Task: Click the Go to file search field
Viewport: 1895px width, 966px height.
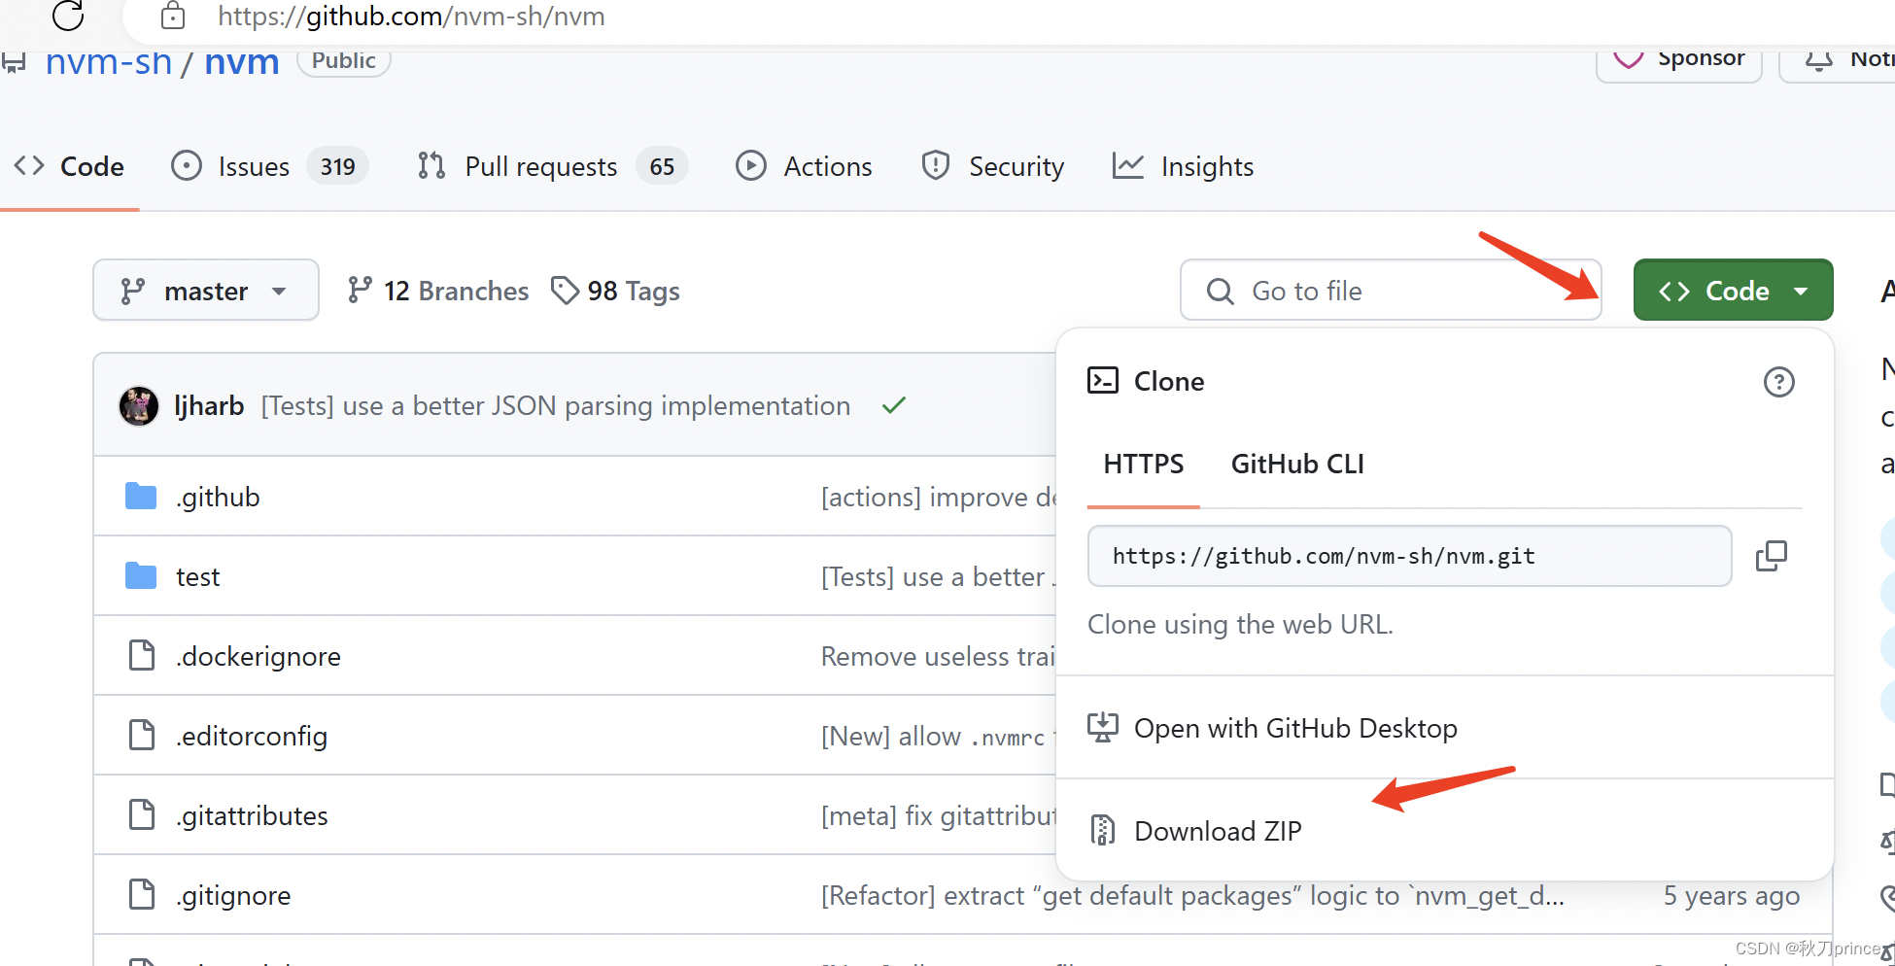Action: point(1391,290)
